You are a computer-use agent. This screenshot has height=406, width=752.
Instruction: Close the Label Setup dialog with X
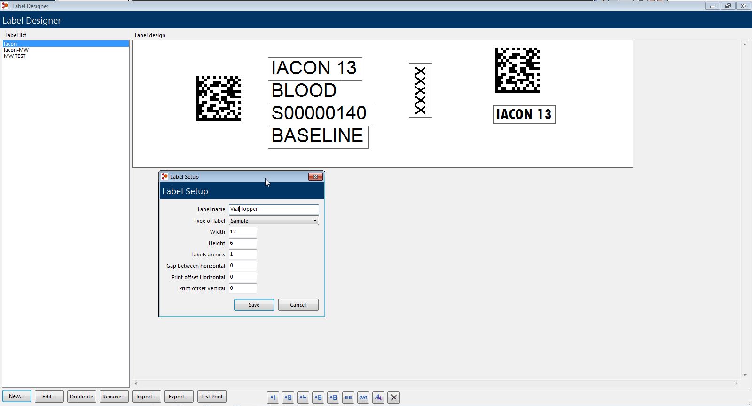(315, 176)
